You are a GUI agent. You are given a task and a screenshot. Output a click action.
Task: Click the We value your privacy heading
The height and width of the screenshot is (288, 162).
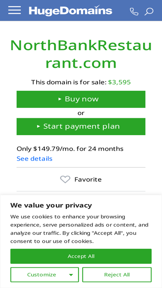click(51, 206)
